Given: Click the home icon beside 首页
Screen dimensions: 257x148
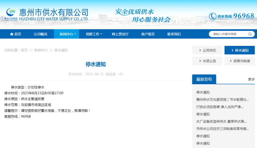Looking at the screenshot, I should (12, 34).
